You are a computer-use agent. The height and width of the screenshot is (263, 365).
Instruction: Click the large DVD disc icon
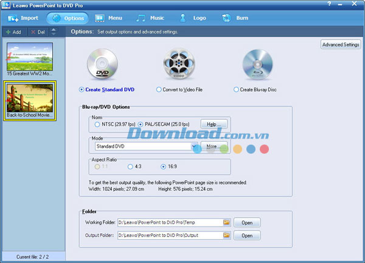tap(102, 64)
